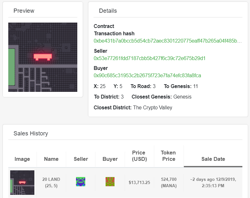Viewport: 250px width, 198px height.
Task: Select the 524,700 (MANA) token price
Action: 169,182
